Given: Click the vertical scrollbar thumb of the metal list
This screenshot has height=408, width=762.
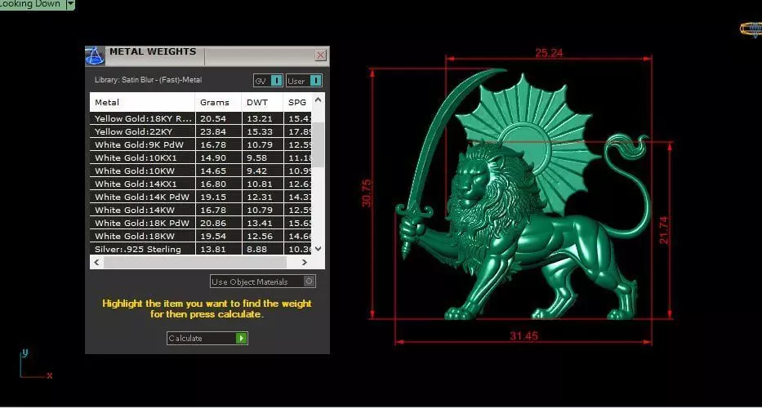Looking at the screenshot, I should pyautogui.click(x=319, y=144).
